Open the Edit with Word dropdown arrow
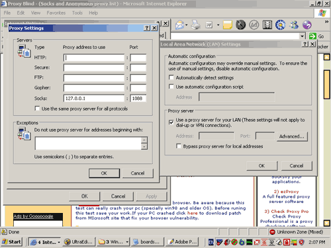This screenshot has width=331, height=248. [218, 25]
